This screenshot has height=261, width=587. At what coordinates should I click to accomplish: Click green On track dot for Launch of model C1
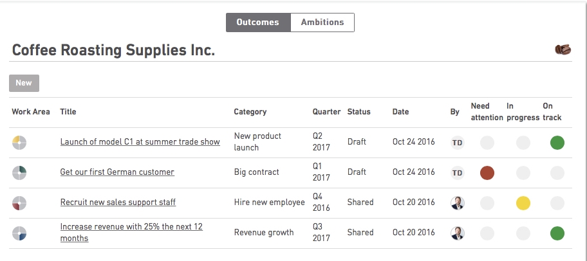[x=557, y=143]
